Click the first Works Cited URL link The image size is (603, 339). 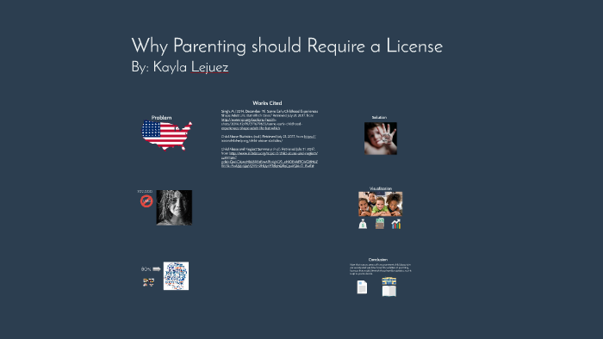pos(262,124)
